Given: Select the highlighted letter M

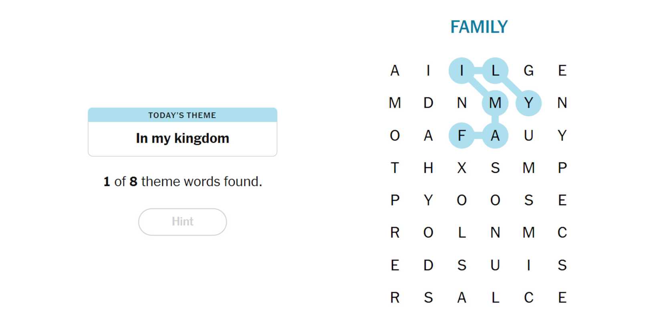Looking at the screenshot, I should point(495,103).
